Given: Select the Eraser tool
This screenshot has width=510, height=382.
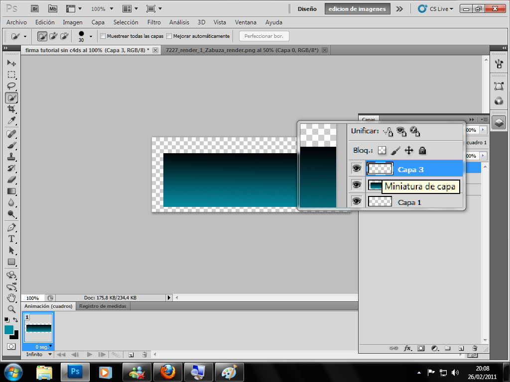Looking at the screenshot, I should tap(11, 179).
